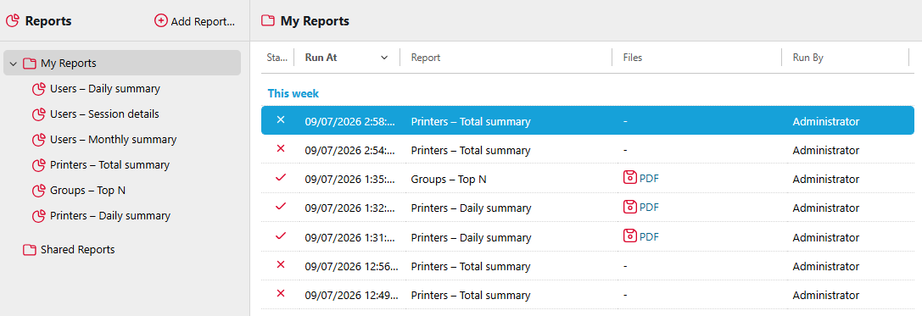Click the My Reports folder icon in tree
Viewport: 922px width, 316px height.
pyautogui.click(x=30, y=64)
